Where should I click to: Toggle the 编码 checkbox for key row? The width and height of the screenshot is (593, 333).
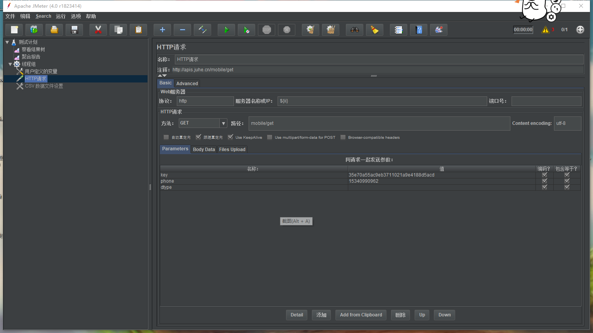click(x=545, y=175)
